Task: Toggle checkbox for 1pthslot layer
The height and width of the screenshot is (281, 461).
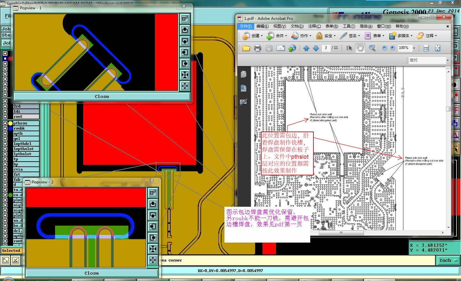Action: 5,154
